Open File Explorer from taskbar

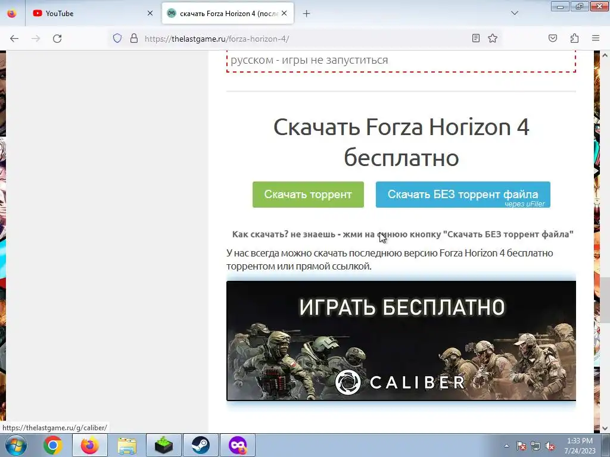(x=127, y=445)
